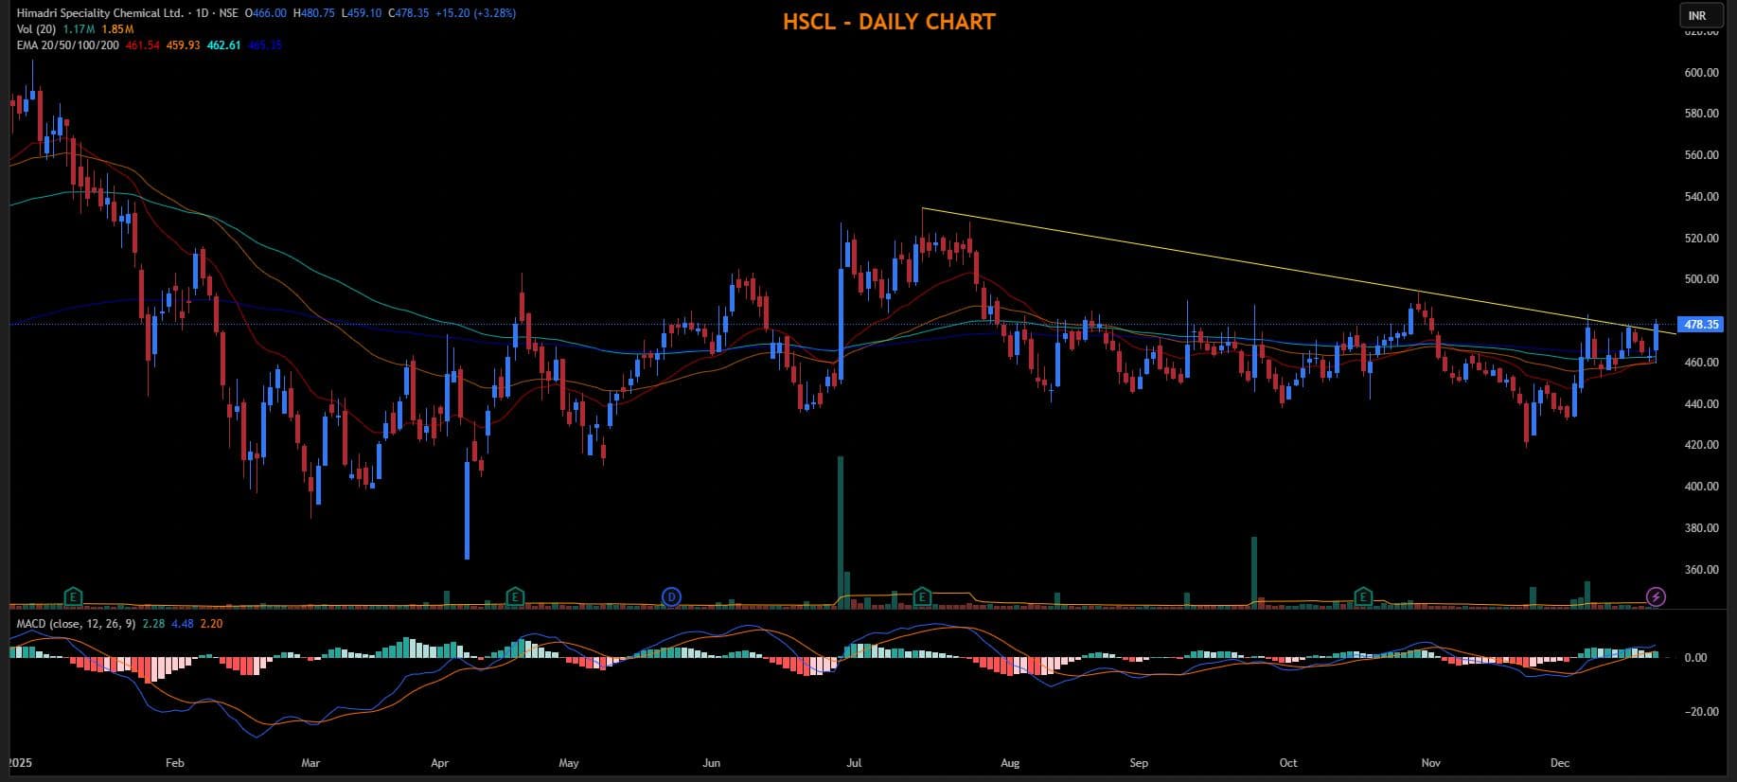Click the purple lightning bolt icon
Screen dimensions: 1737x782
click(x=1656, y=596)
